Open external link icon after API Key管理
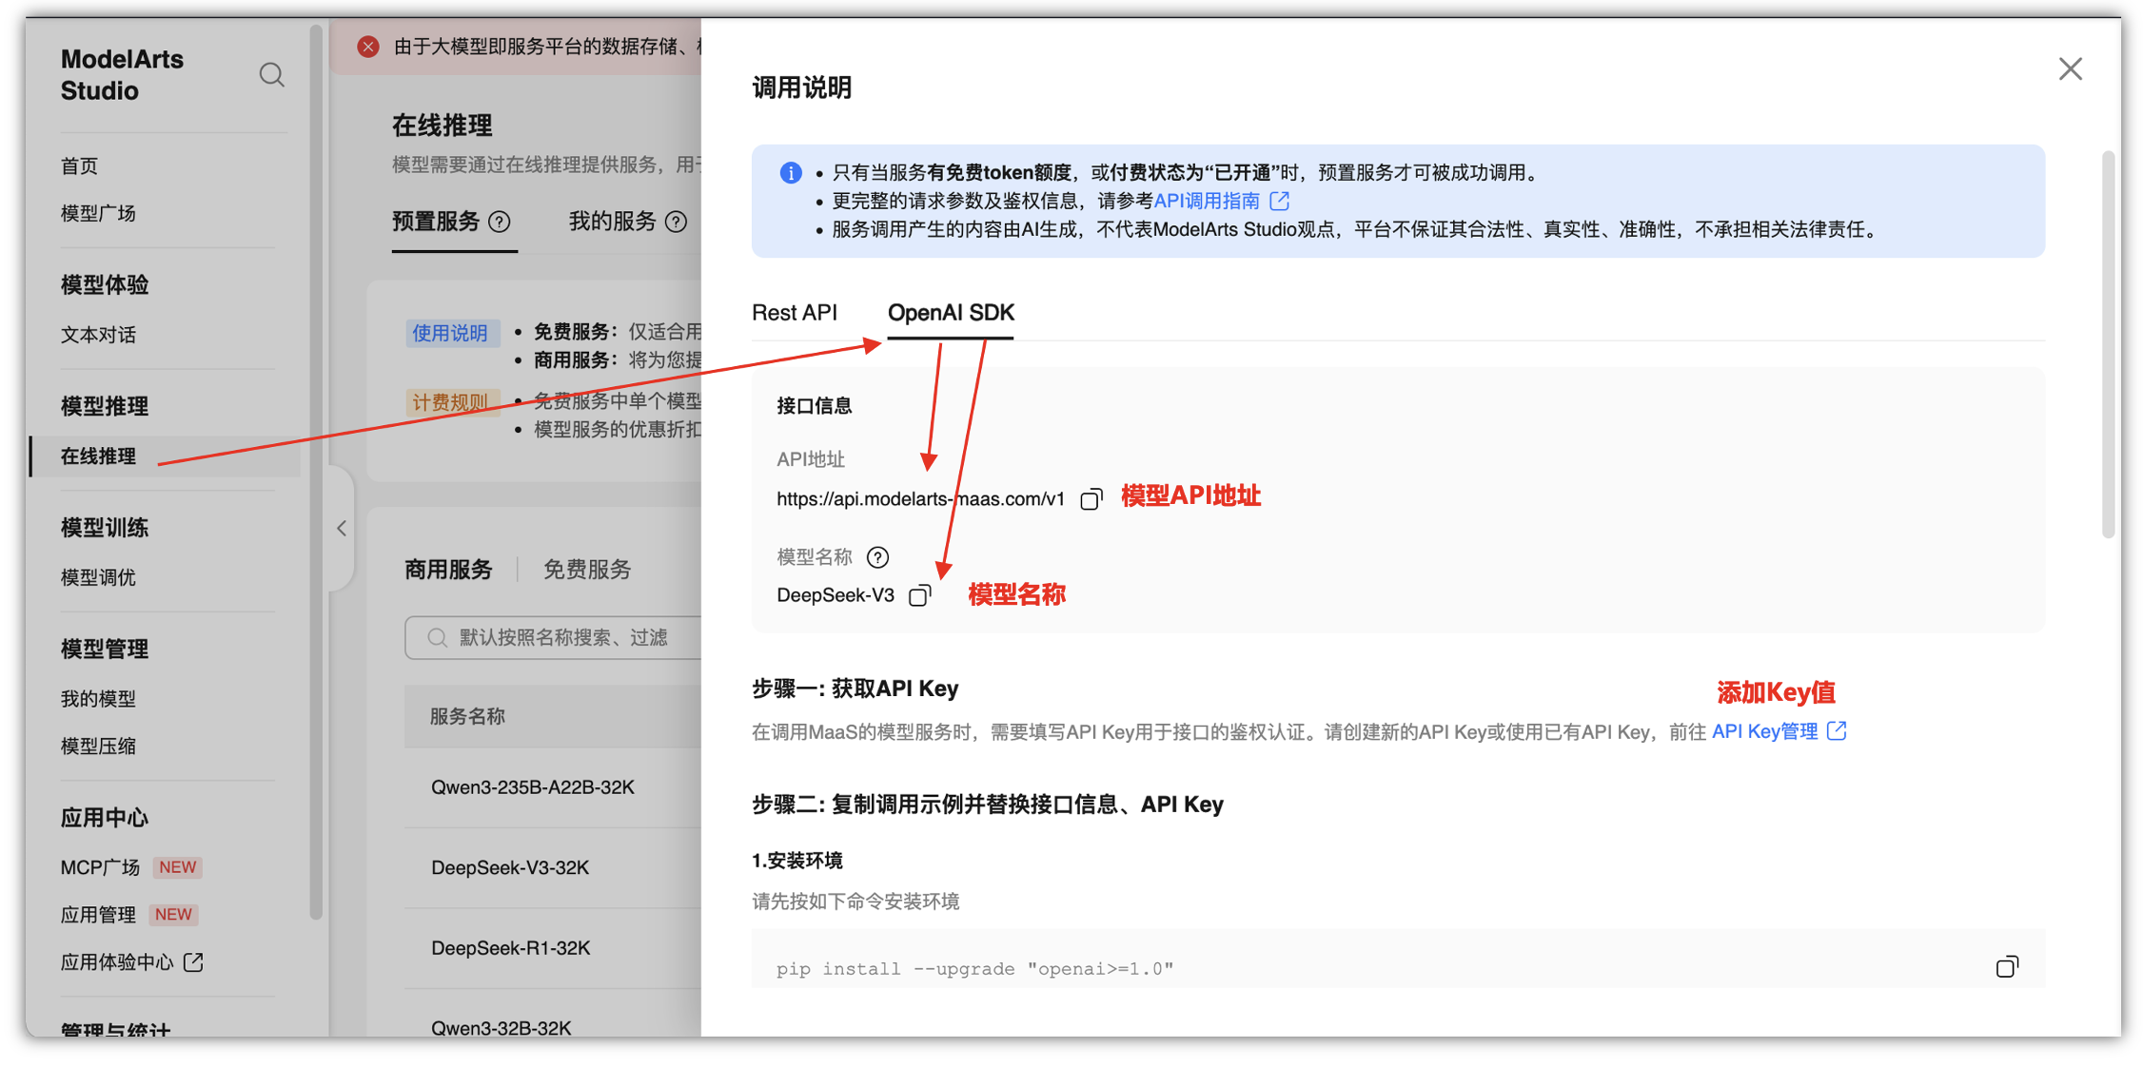This screenshot has height=1067, width=2143. (1837, 730)
